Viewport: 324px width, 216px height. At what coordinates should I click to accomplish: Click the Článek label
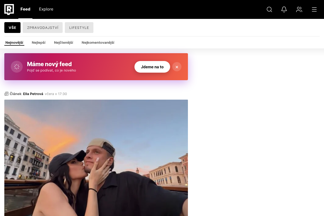16,94
